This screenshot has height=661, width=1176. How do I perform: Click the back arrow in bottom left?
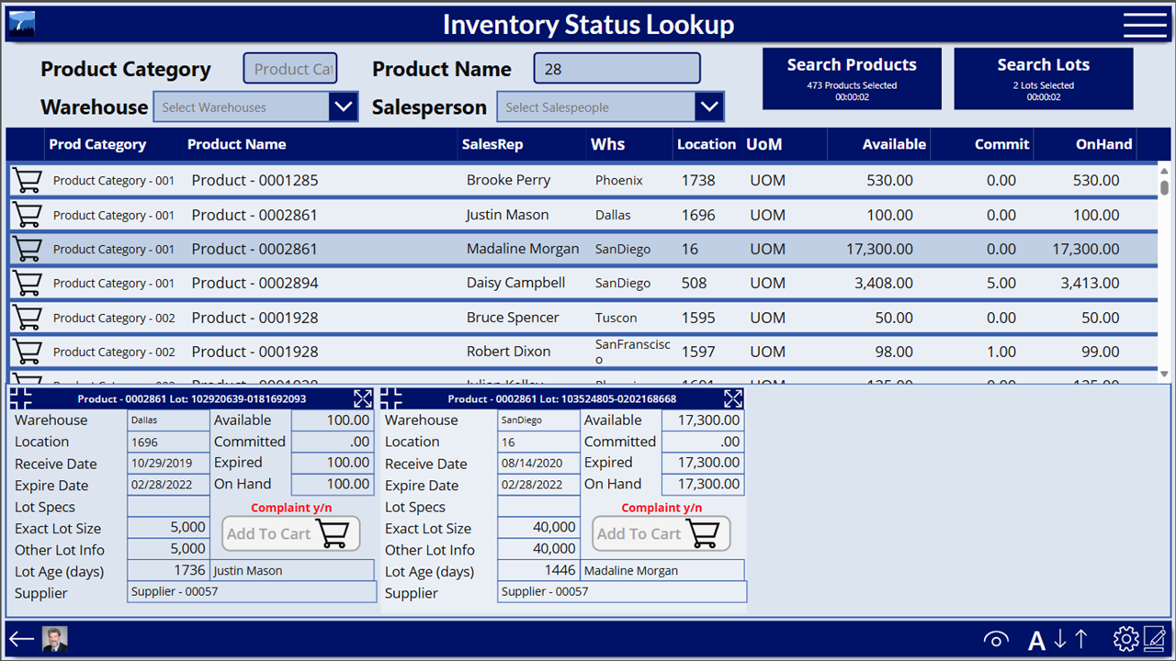click(19, 639)
